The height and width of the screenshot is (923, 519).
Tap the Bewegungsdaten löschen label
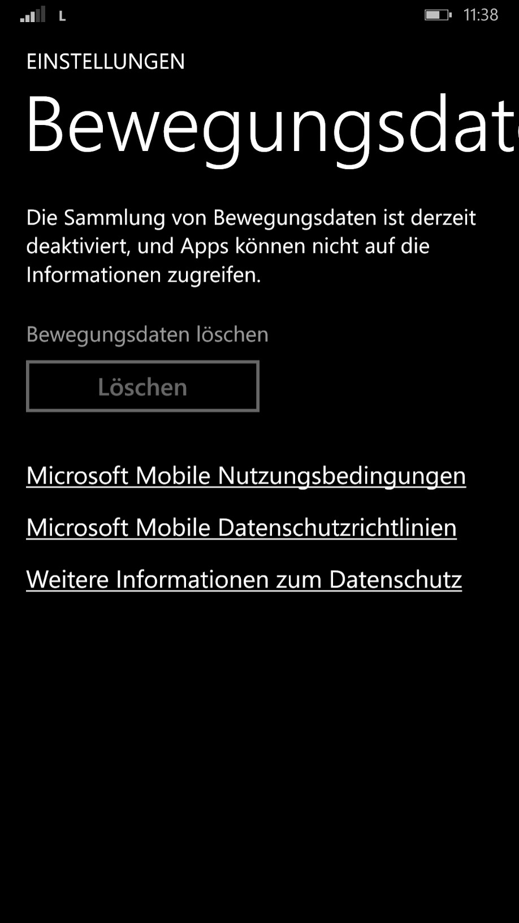(x=148, y=334)
